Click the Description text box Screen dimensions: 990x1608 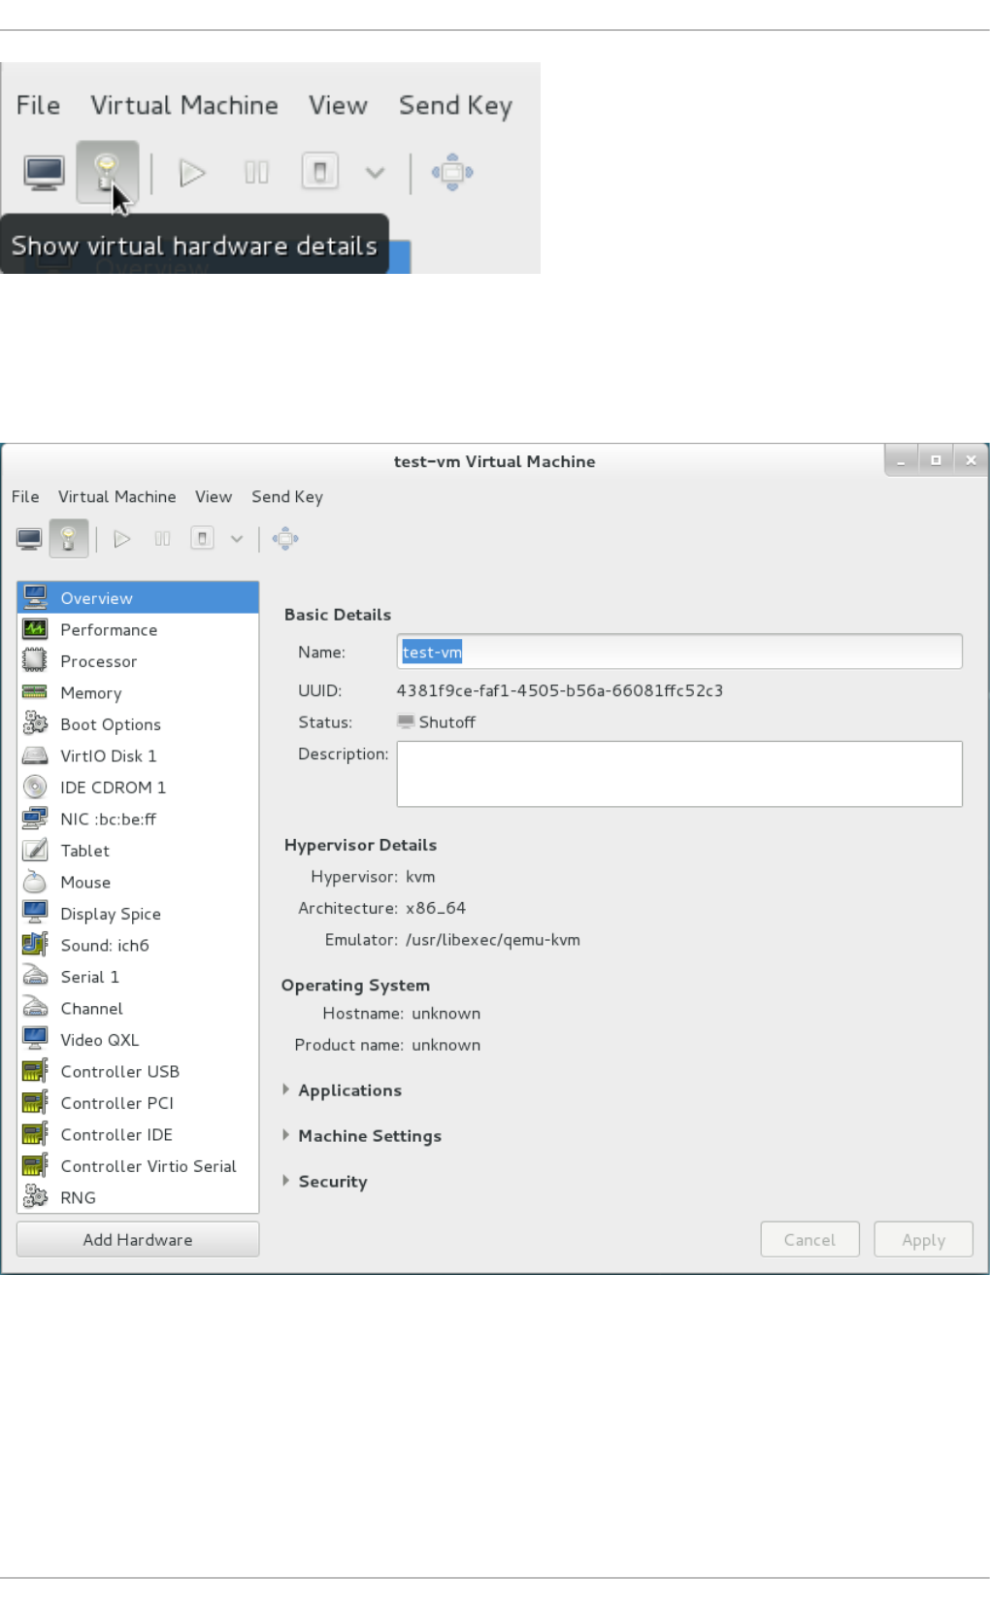679,774
